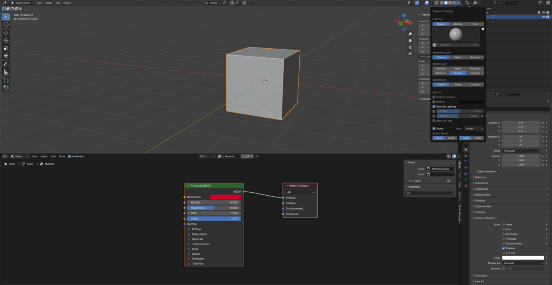Enable Depth of Field checkbox
552x285 pixels.
434,121
